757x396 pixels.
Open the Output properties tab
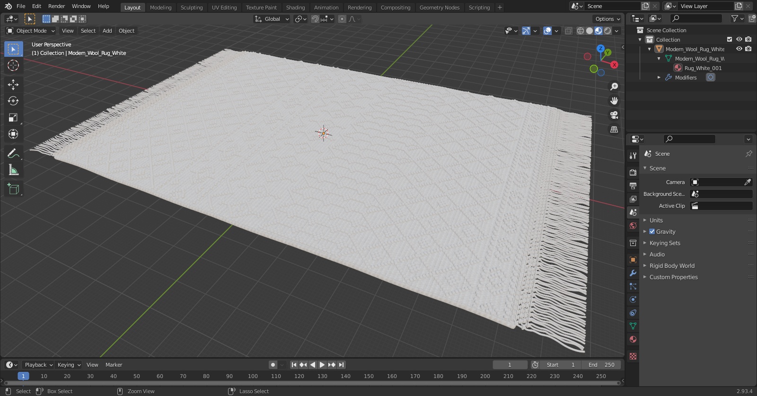tap(633, 186)
